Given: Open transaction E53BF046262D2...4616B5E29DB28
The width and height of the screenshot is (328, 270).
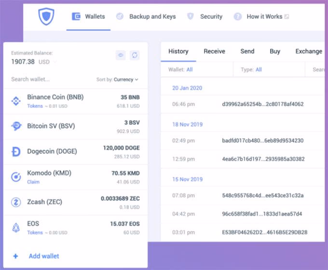Looking at the screenshot, I should click(265, 232).
